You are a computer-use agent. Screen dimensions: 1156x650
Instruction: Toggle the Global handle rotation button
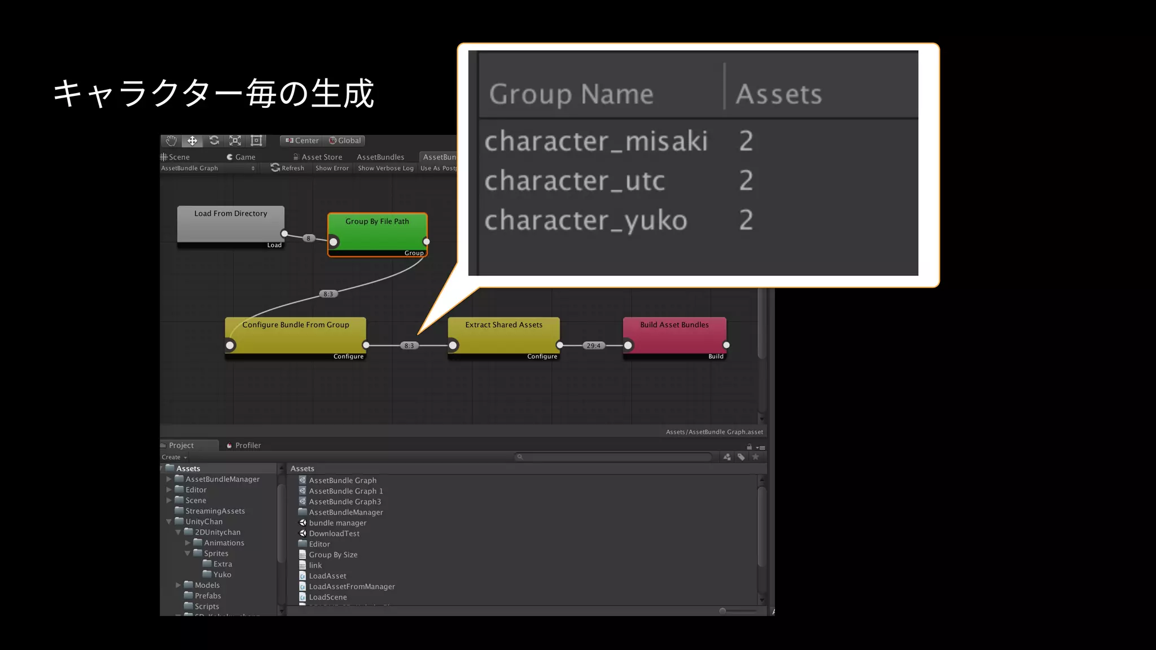(345, 140)
